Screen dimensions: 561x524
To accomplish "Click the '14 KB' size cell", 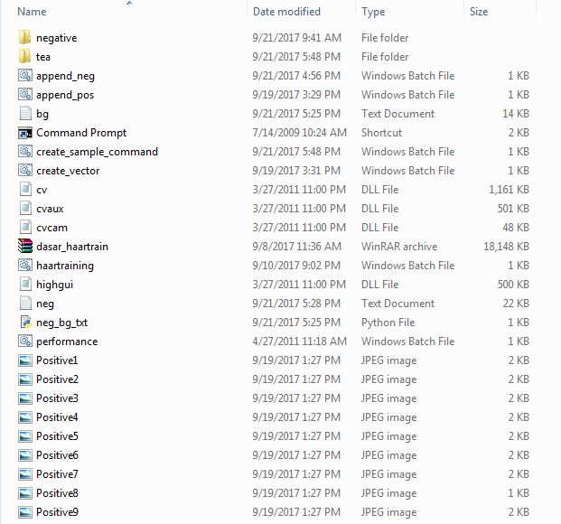I will [516, 114].
